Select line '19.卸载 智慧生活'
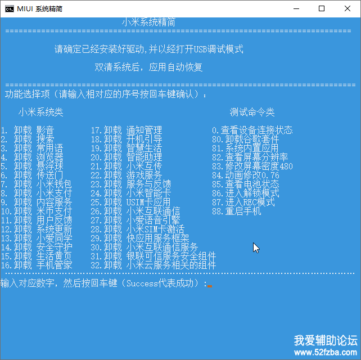The width and height of the screenshot is (361, 360). click(127, 148)
